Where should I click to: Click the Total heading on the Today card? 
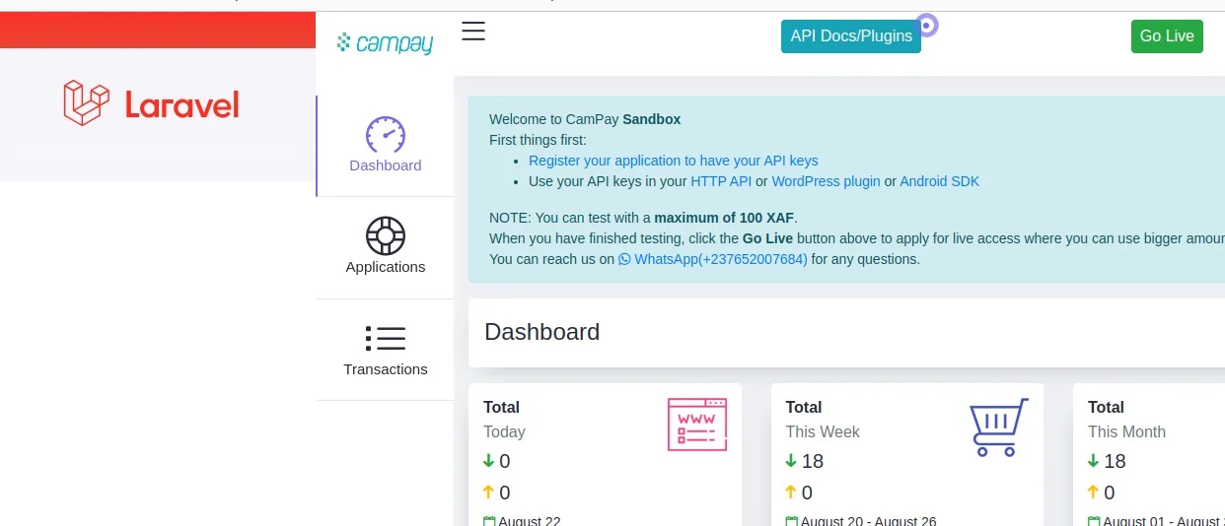tap(501, 407)
